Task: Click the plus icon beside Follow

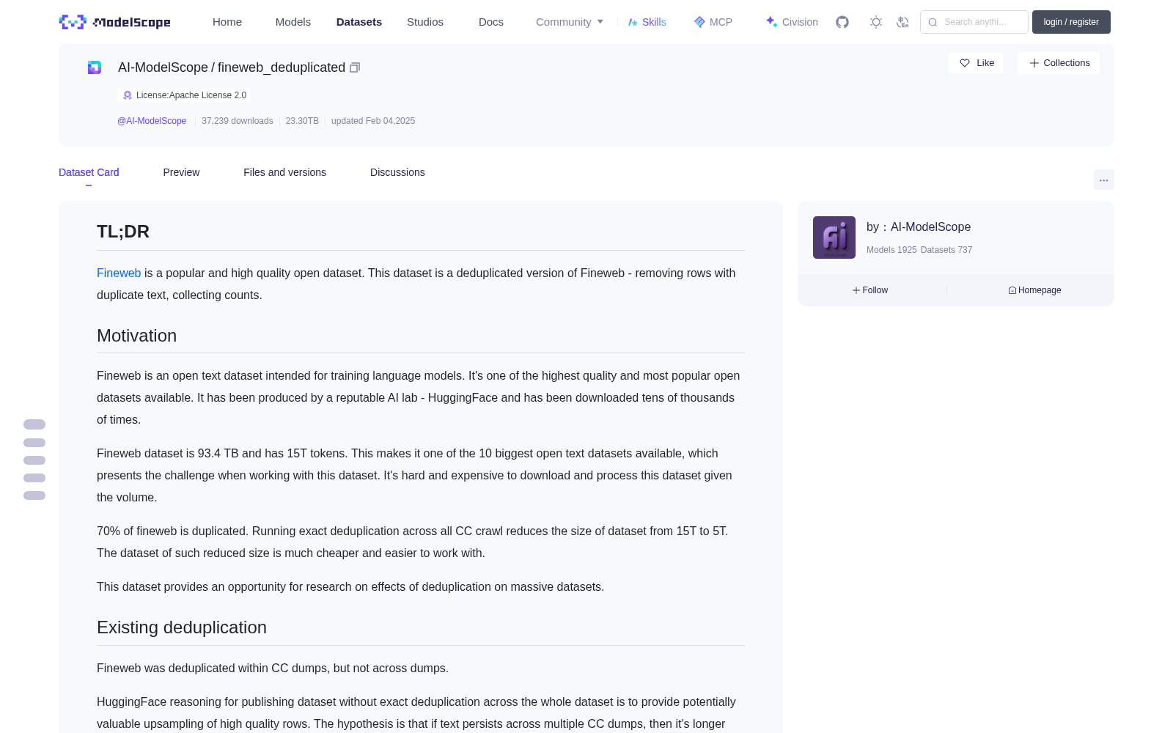Action: pos(856,290)
